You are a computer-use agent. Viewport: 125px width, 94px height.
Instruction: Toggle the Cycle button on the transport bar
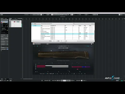62,81
